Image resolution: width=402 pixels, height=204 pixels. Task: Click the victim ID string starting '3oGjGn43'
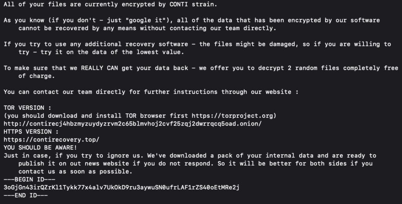[122, 188]
